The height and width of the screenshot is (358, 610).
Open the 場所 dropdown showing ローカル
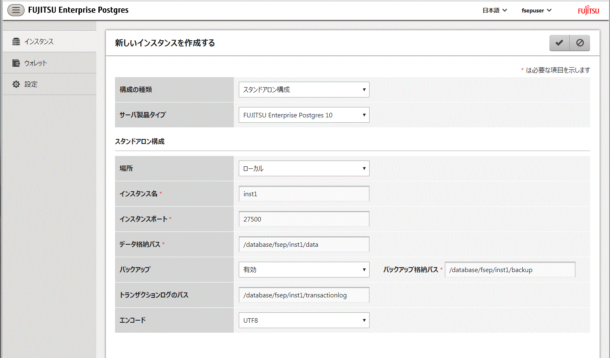click(304, 168)
